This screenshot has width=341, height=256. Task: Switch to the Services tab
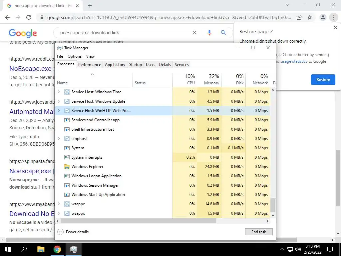point(182,65)
